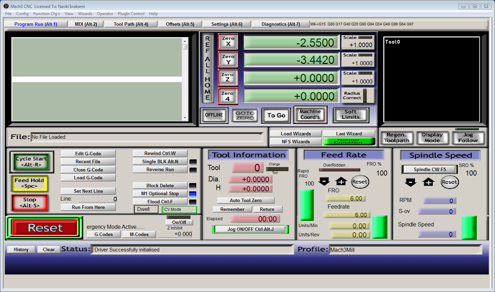This screenshot has height=292, width=495.
Task: Zero the 4th axis DRO
Action: pyautogui.click(x=228, y=96)
